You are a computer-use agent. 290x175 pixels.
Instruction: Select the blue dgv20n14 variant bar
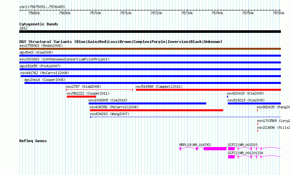[152, 83]
